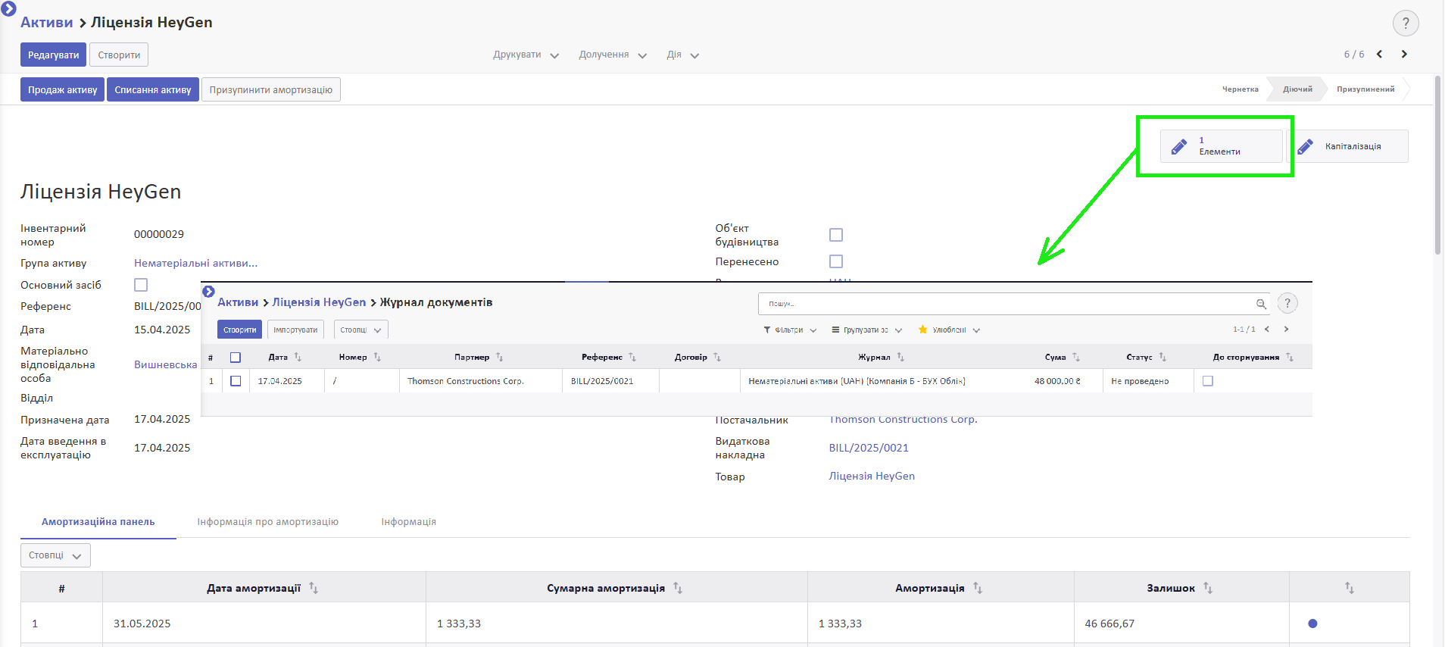The image size is (1445, 647).
Task: Open the help question mark at page top-right
Action: pyautogui.click(x=1406, y=23)
